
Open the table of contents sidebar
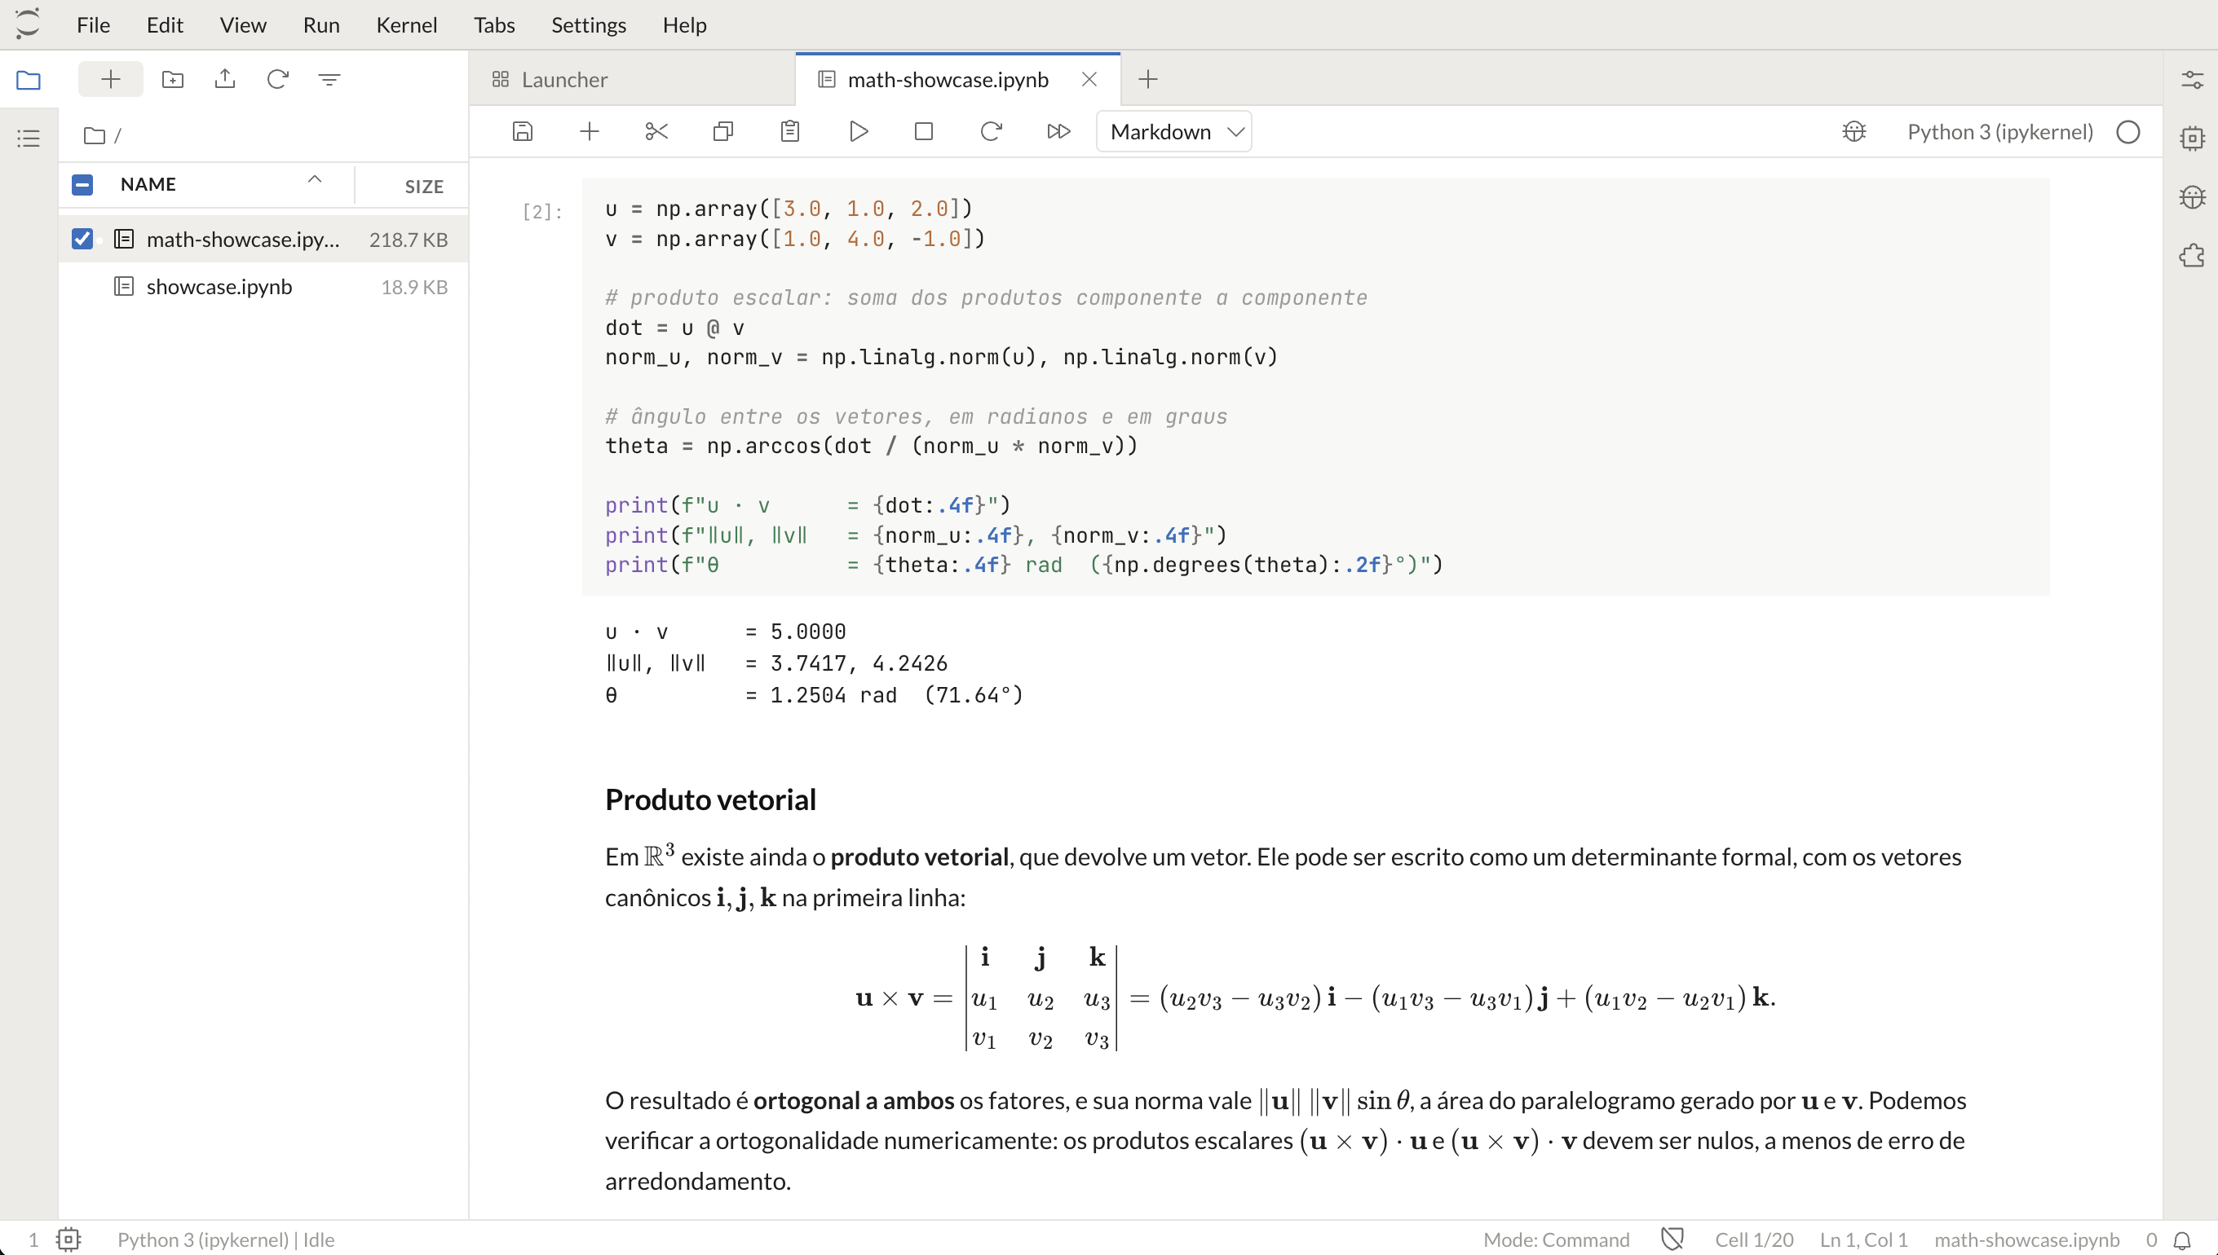29,138
